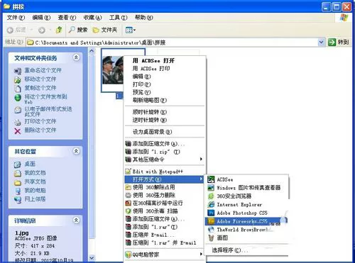Go to 网上邻居 in other places
This screenshot has height=263, width=355.
[x=35, y=198]
